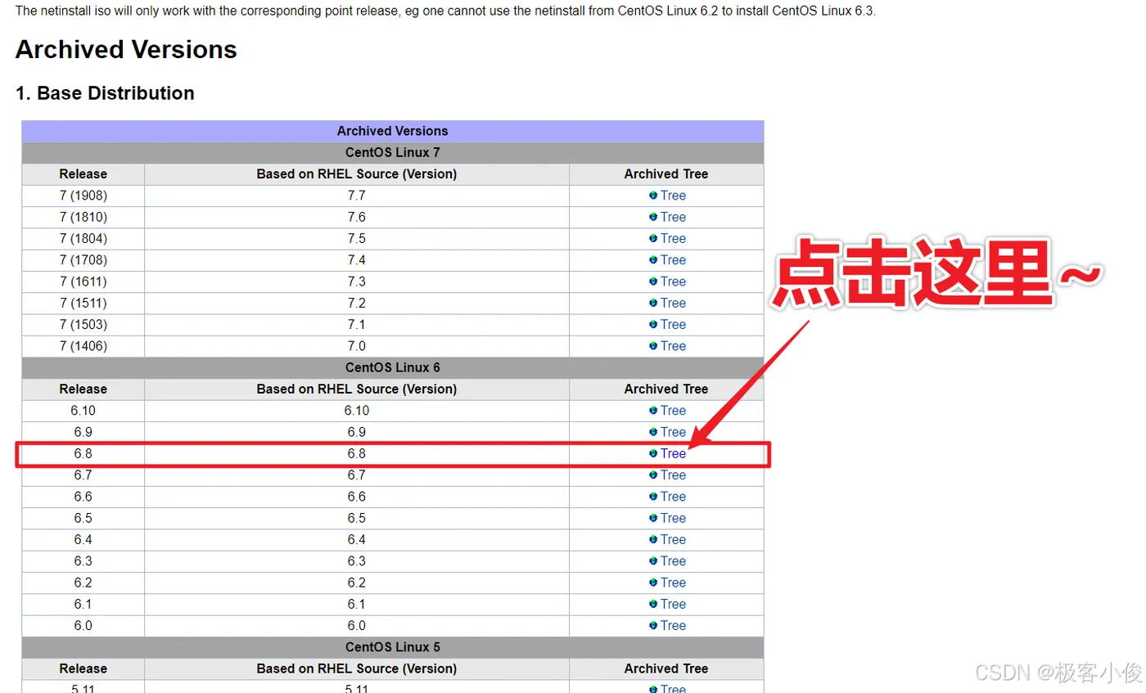Open the Tree link for release 7 (1611)
The width and height of the screenshot is (1146, 693).
673,281
